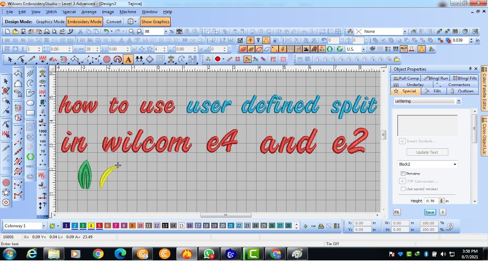Click the Update Text button
The width and height of the screenshot is (488, 274).
(x=427, y=152)
